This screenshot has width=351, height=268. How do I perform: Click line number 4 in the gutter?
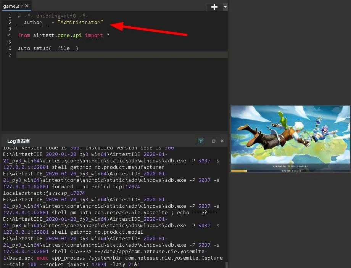[10, 35]
